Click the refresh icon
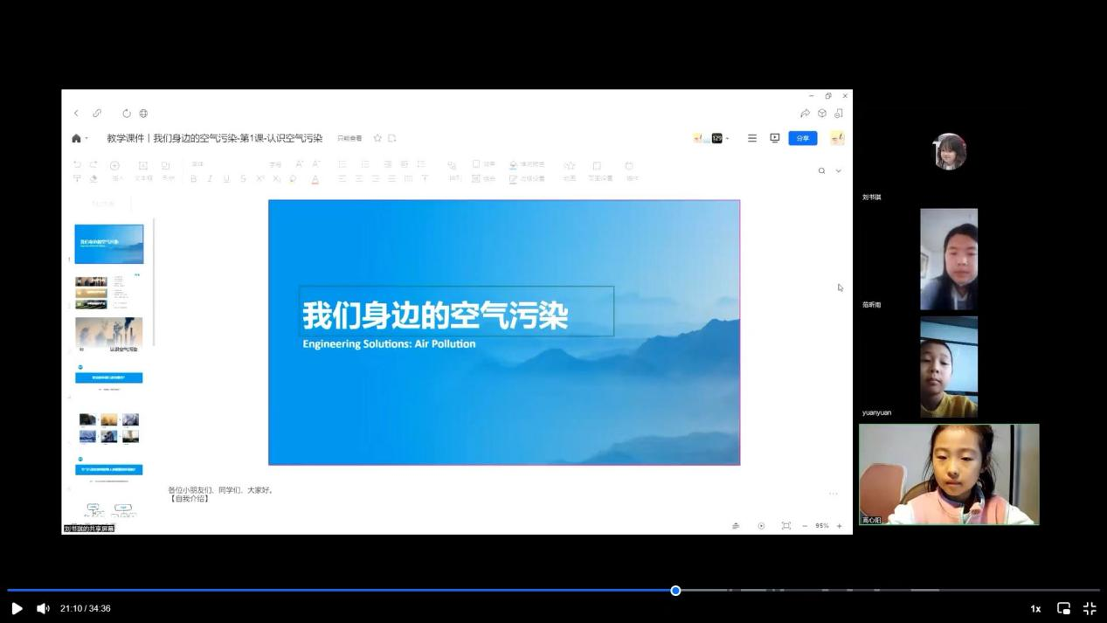1107x623 pixels. tap(127, 114)
